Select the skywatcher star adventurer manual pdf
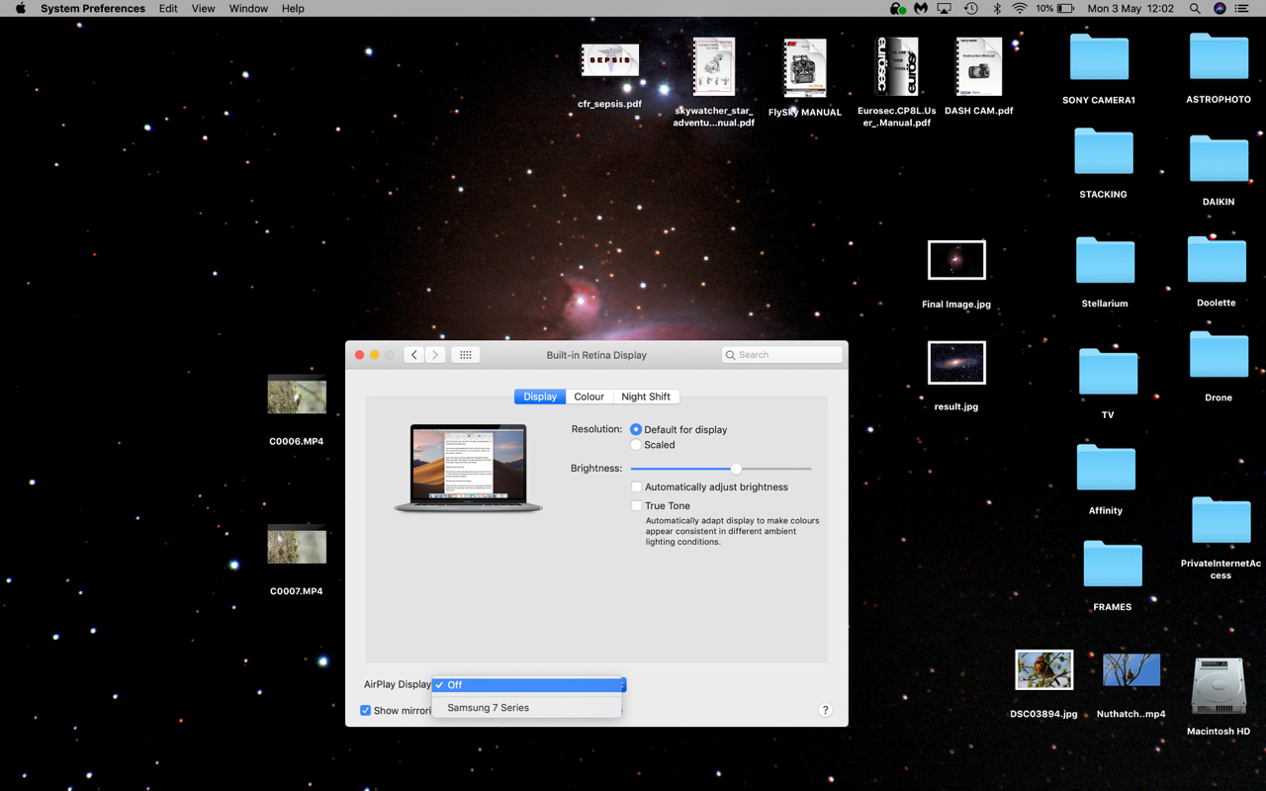Viewport: 1266px width, 791px height. pyautogui.click(x=714, y=66)
